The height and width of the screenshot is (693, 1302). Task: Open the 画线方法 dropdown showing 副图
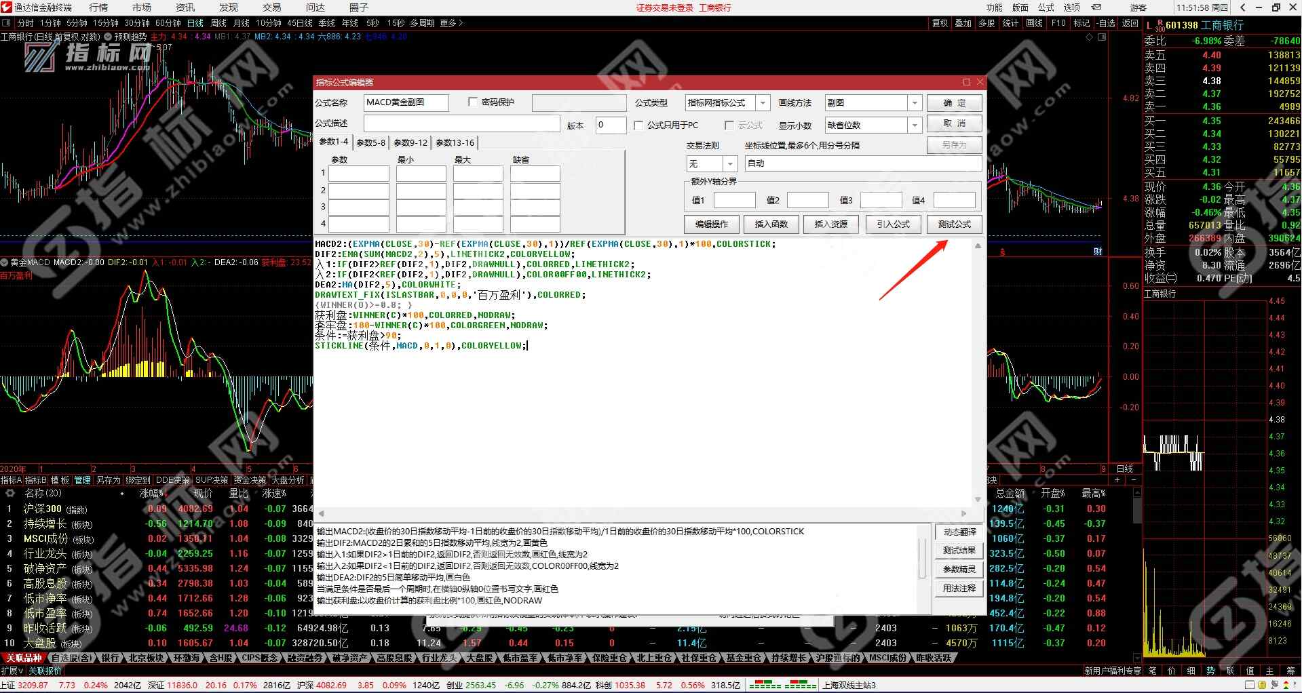pos(915,103)
